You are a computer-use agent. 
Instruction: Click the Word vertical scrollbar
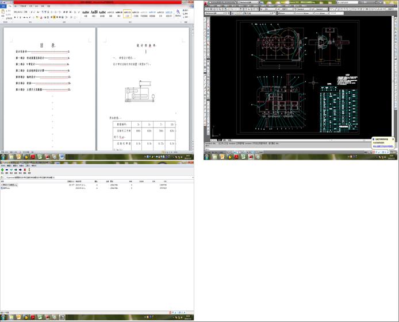(x=193, y=86)
